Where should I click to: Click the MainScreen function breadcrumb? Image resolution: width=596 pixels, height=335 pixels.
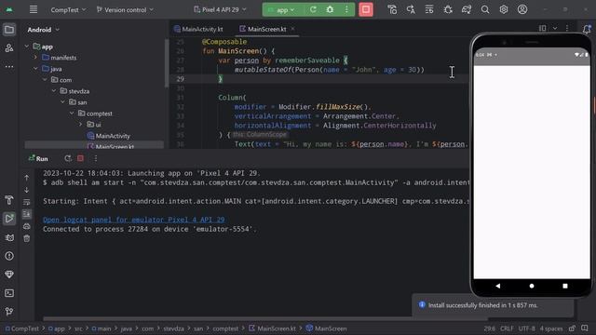pyautogui.click(x=327, y=328)
